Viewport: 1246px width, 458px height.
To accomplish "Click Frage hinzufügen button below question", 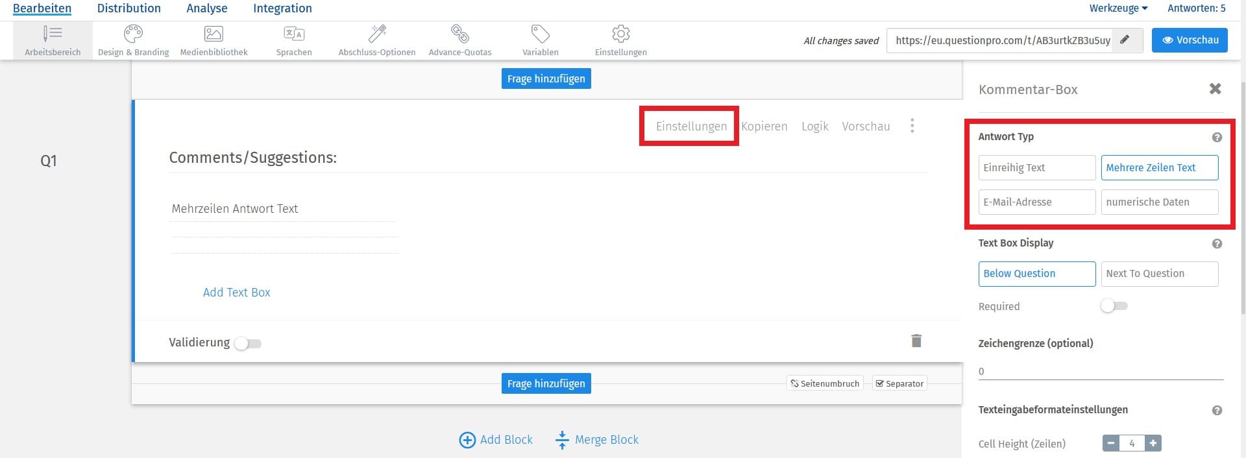I will [546, 383].
